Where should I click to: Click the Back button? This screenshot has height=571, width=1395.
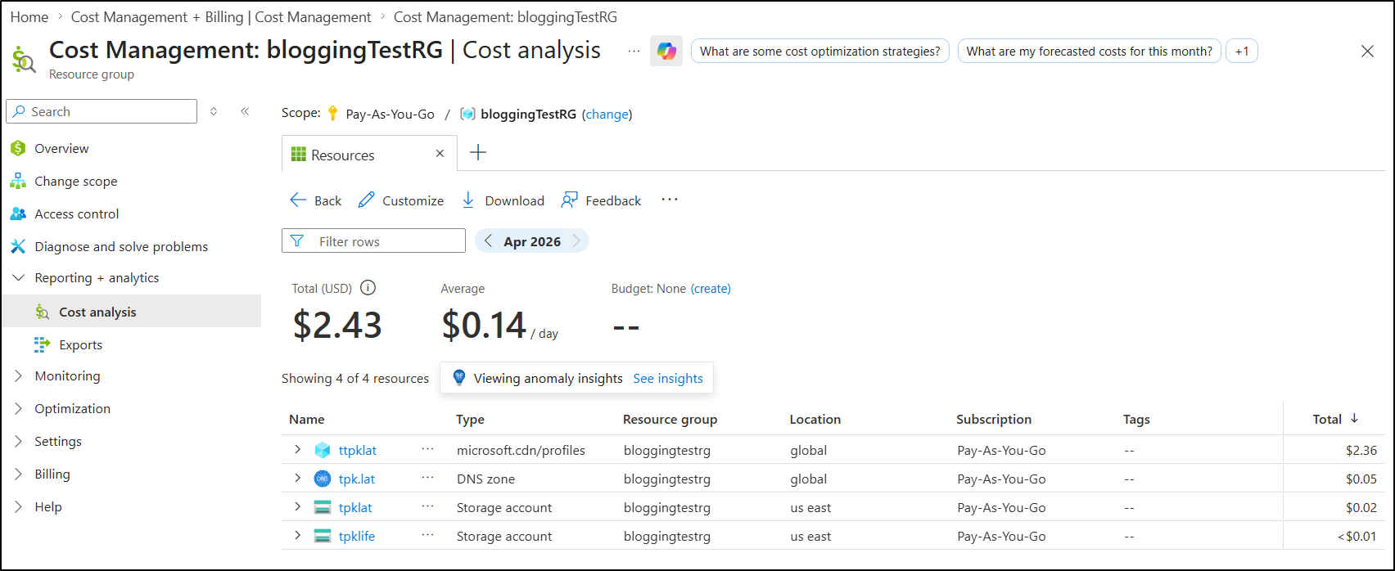(317, 200)
